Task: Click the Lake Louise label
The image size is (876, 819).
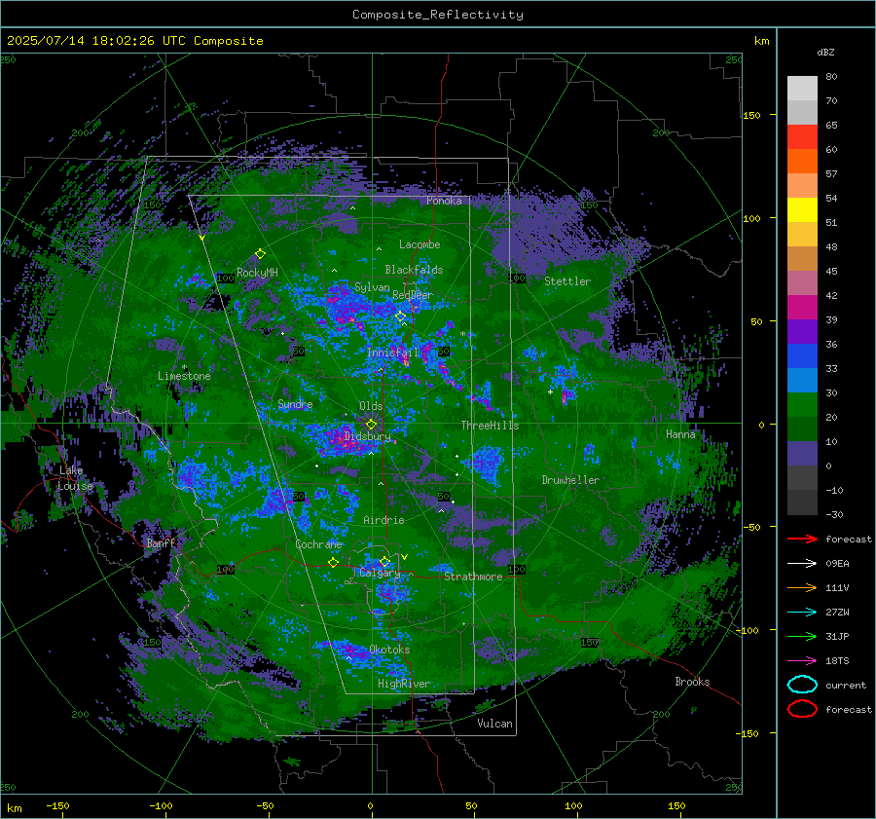Action: [x=75, y=478]
